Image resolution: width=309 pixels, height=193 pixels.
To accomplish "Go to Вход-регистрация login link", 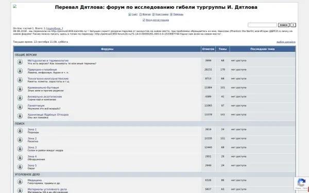I will (157, 20).
